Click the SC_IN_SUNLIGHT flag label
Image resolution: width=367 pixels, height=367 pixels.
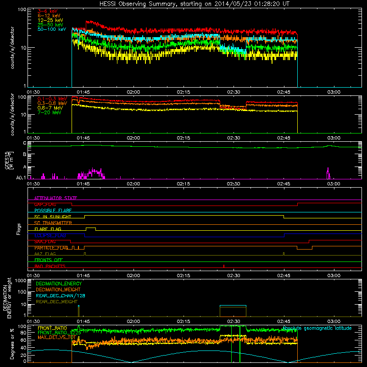53,217
